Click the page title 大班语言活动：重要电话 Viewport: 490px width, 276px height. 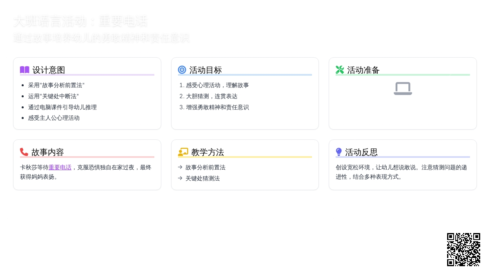tap(80, 21)
